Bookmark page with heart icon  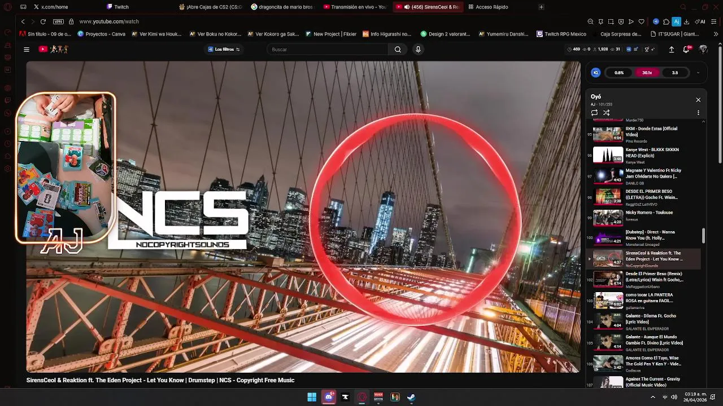pyautogui.click(x=641, y=21)
